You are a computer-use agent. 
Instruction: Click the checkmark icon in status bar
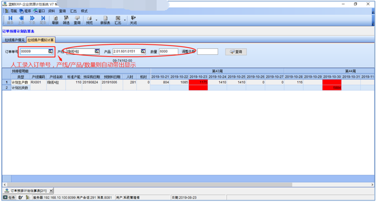[21, 198]
